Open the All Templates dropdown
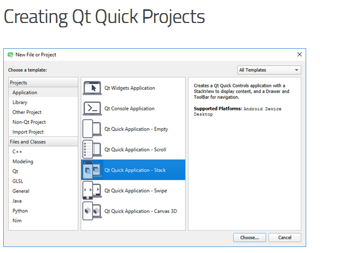Viewport: 351px width, 253px height. point(269,70)
